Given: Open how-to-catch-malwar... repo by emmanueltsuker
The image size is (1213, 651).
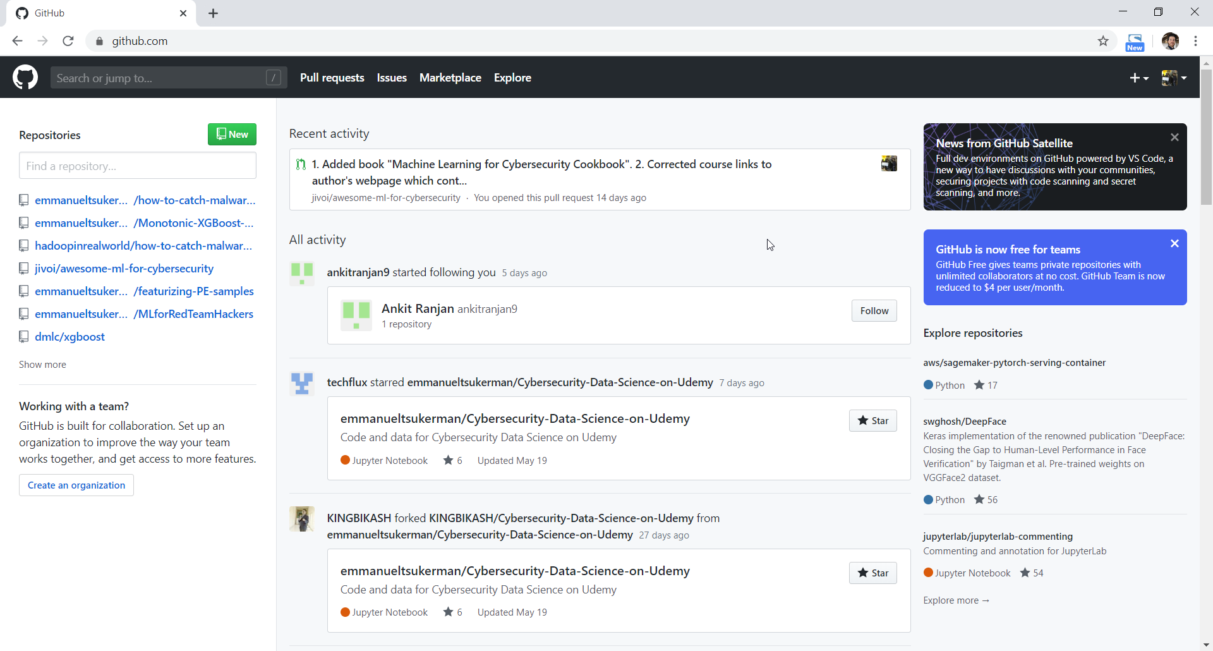Looking at the screenshot, I should click(x=145, y=200).
